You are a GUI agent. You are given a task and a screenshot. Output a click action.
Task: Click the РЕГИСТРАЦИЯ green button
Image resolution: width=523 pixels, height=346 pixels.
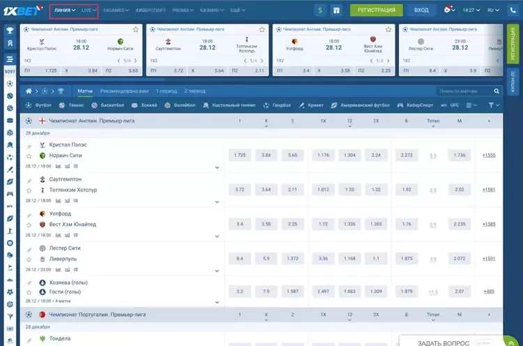[377, 10]
